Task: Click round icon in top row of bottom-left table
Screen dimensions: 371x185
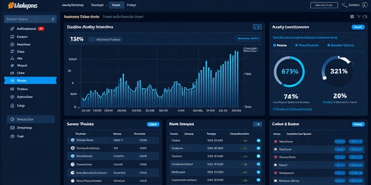Action: pos(72,140)
